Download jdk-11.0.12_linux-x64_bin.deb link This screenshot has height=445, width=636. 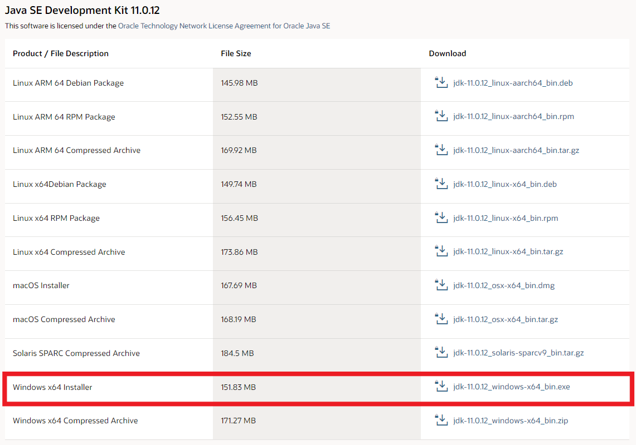(x=504, y=184)
